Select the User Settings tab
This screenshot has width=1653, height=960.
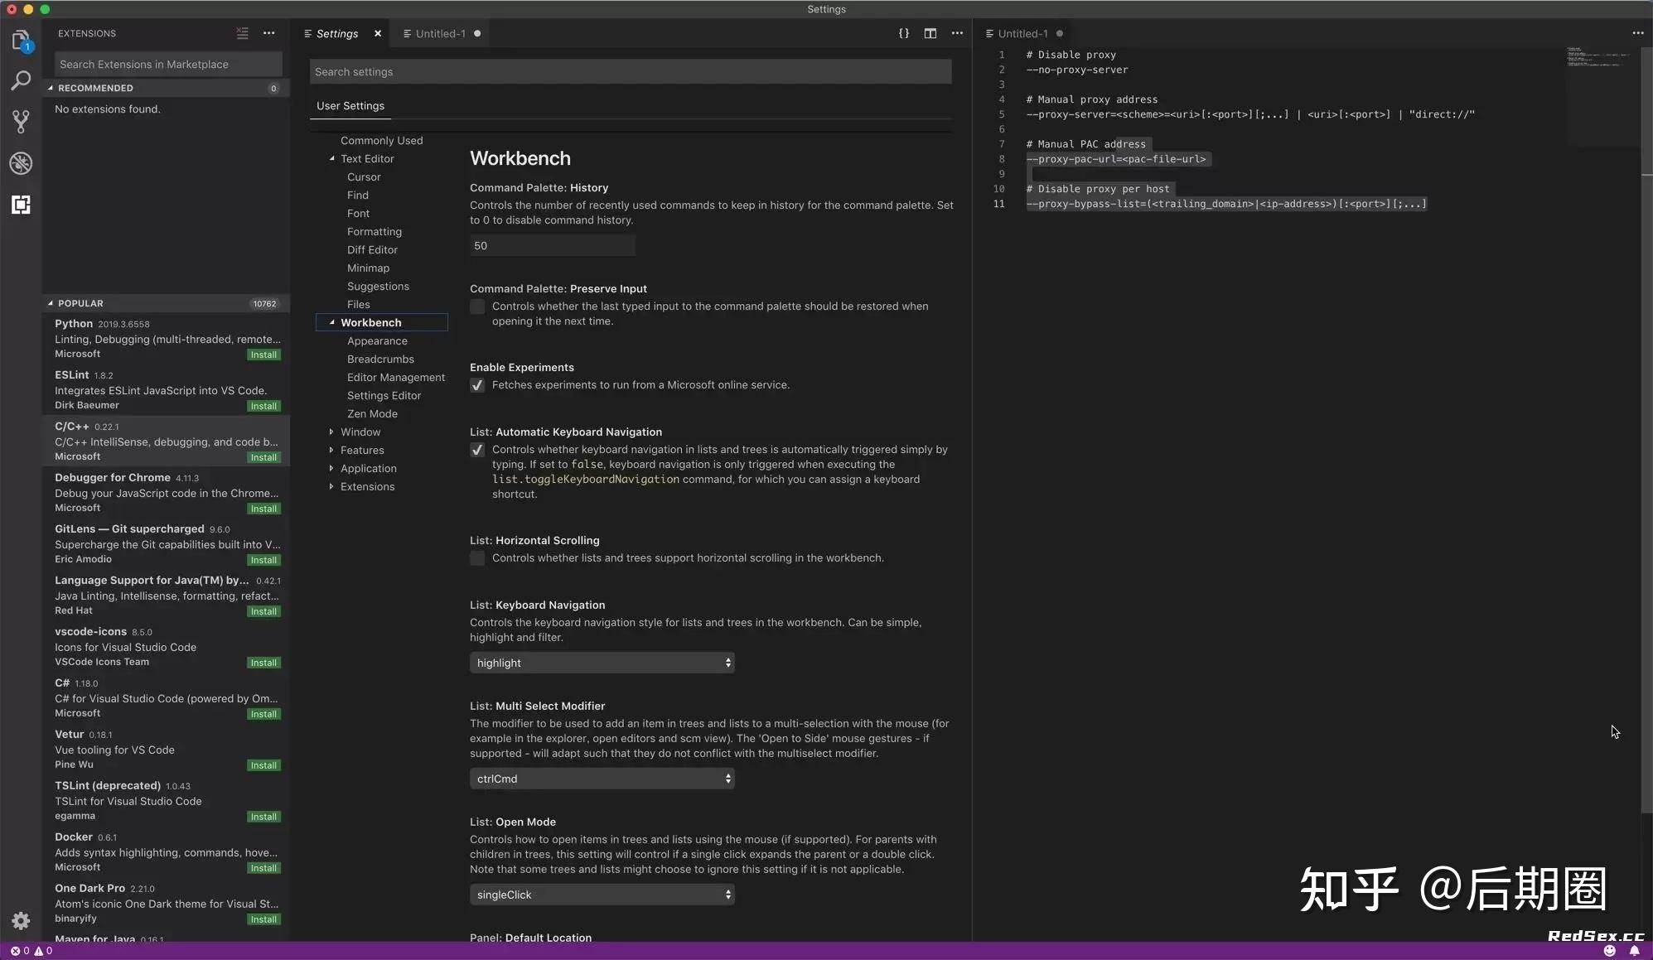[350, 105]
